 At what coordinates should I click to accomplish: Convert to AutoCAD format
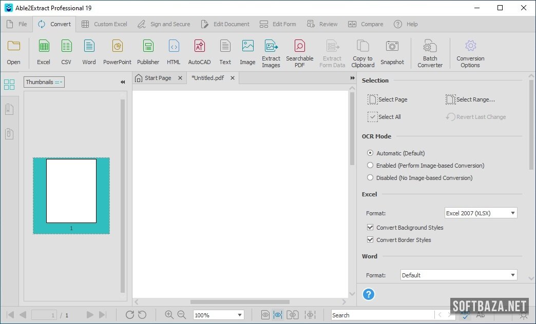click(x=199, y=52)
